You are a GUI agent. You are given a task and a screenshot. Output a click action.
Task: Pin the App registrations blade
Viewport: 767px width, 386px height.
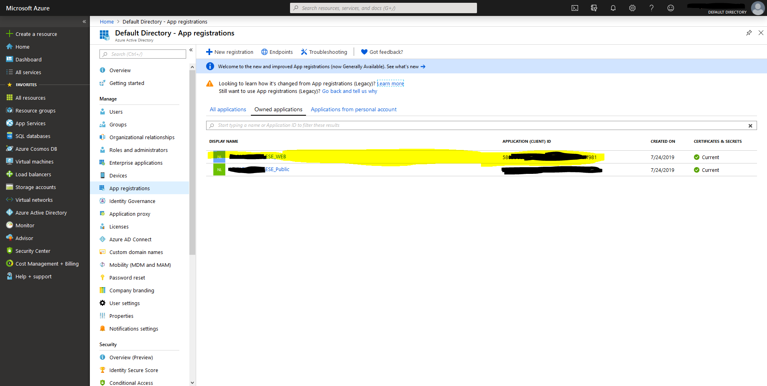point(749,33)
